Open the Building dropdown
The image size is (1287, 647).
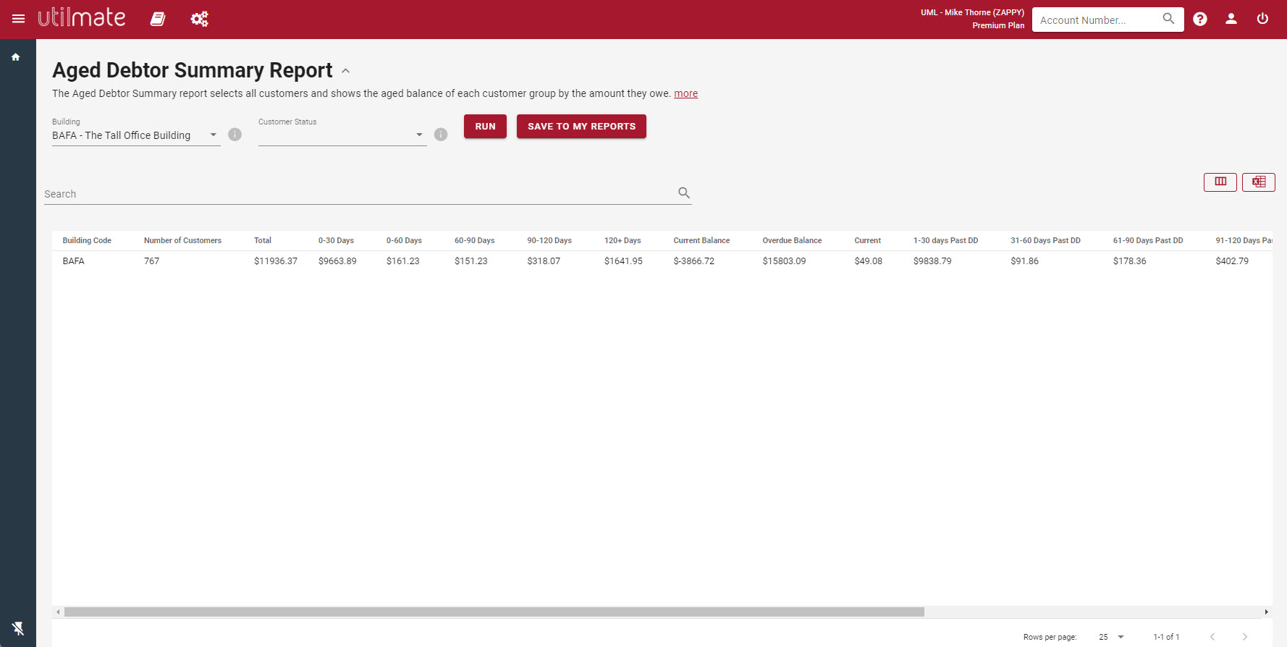(x=136, y=135)
